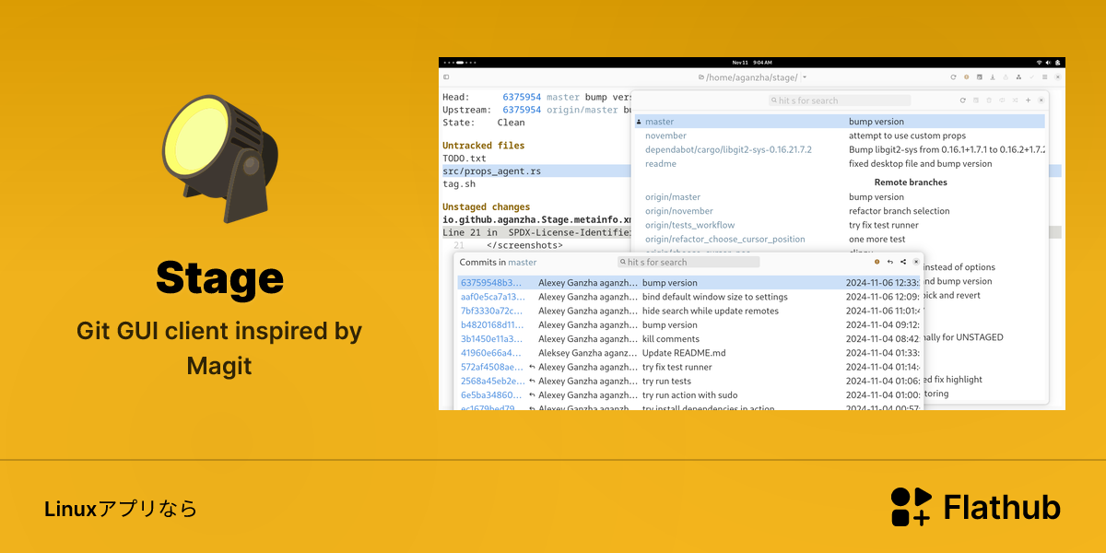Select the untracked file TODO.txt
The image size is (1106, 553).
coord(465,159)
